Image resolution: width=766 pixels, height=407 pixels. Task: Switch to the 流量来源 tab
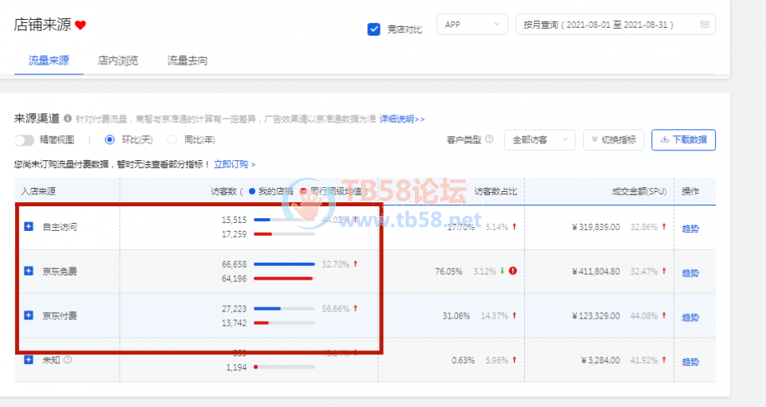pyautogui.click(x=49, y=61)
